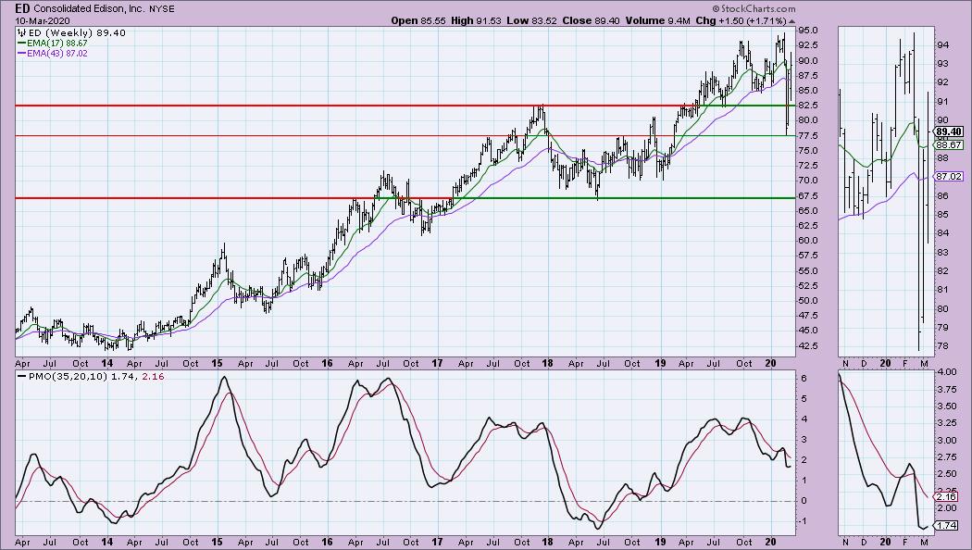Click the 78 label on the zoom panel axis

[942, 345]
